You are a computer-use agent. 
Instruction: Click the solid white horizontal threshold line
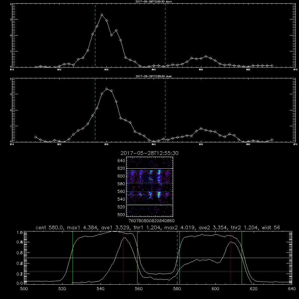coord(158,258)
